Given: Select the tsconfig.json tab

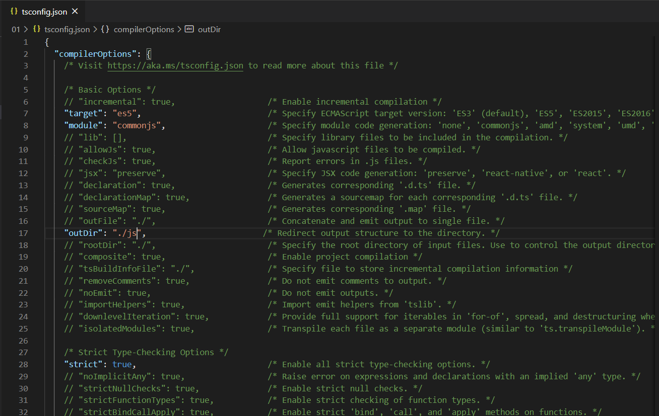Looking at the screenshot, I should pos(44,11).
